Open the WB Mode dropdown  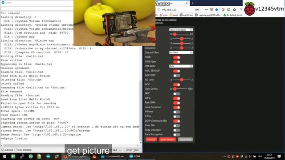pyautogui.click(x=181, y=66)
